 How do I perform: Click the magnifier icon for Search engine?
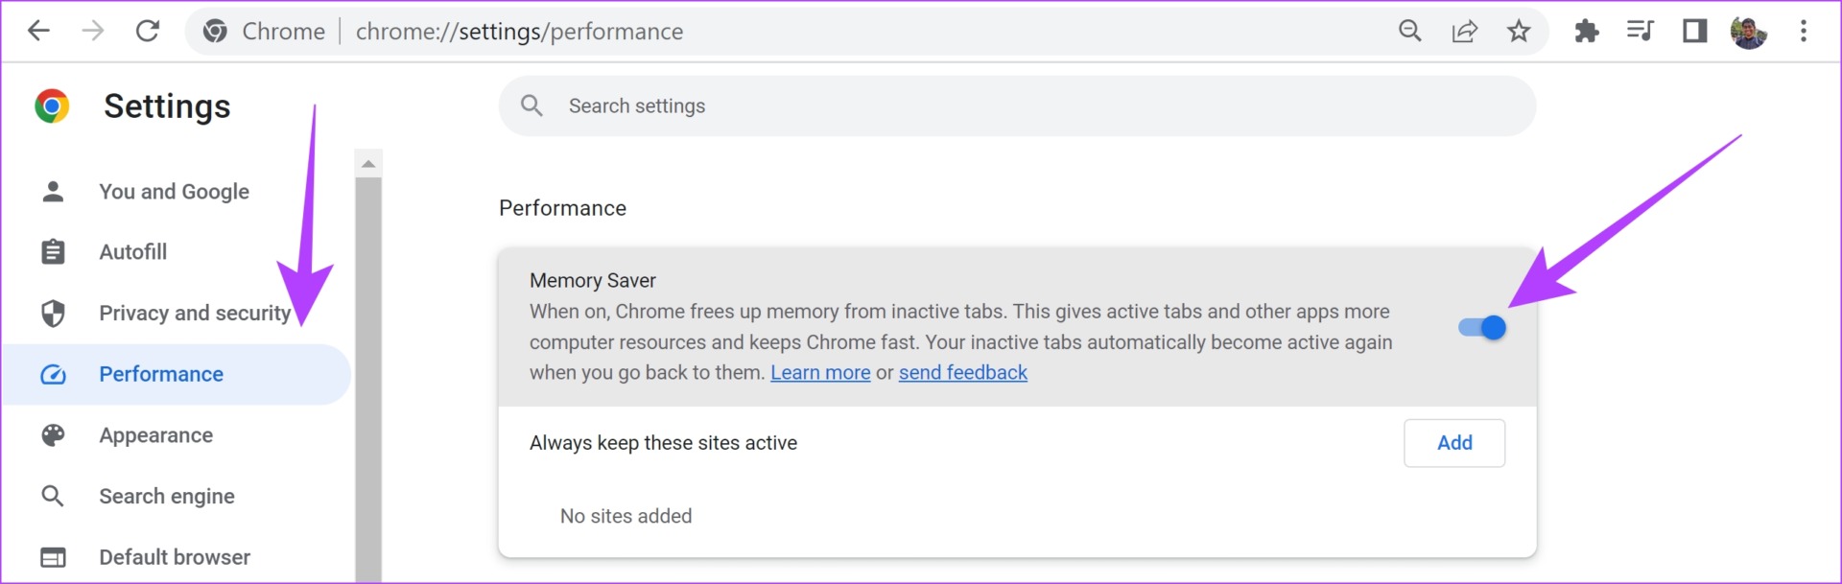(53, 496)
